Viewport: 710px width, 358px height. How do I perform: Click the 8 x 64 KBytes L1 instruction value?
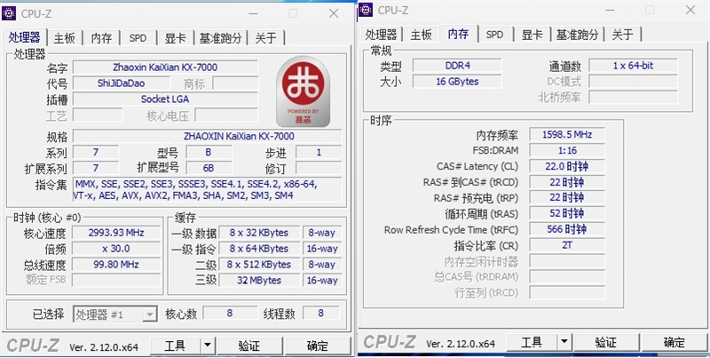point(259,249)
